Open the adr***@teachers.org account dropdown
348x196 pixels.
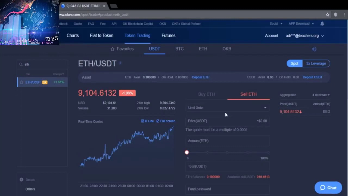(x=305, y=36)
